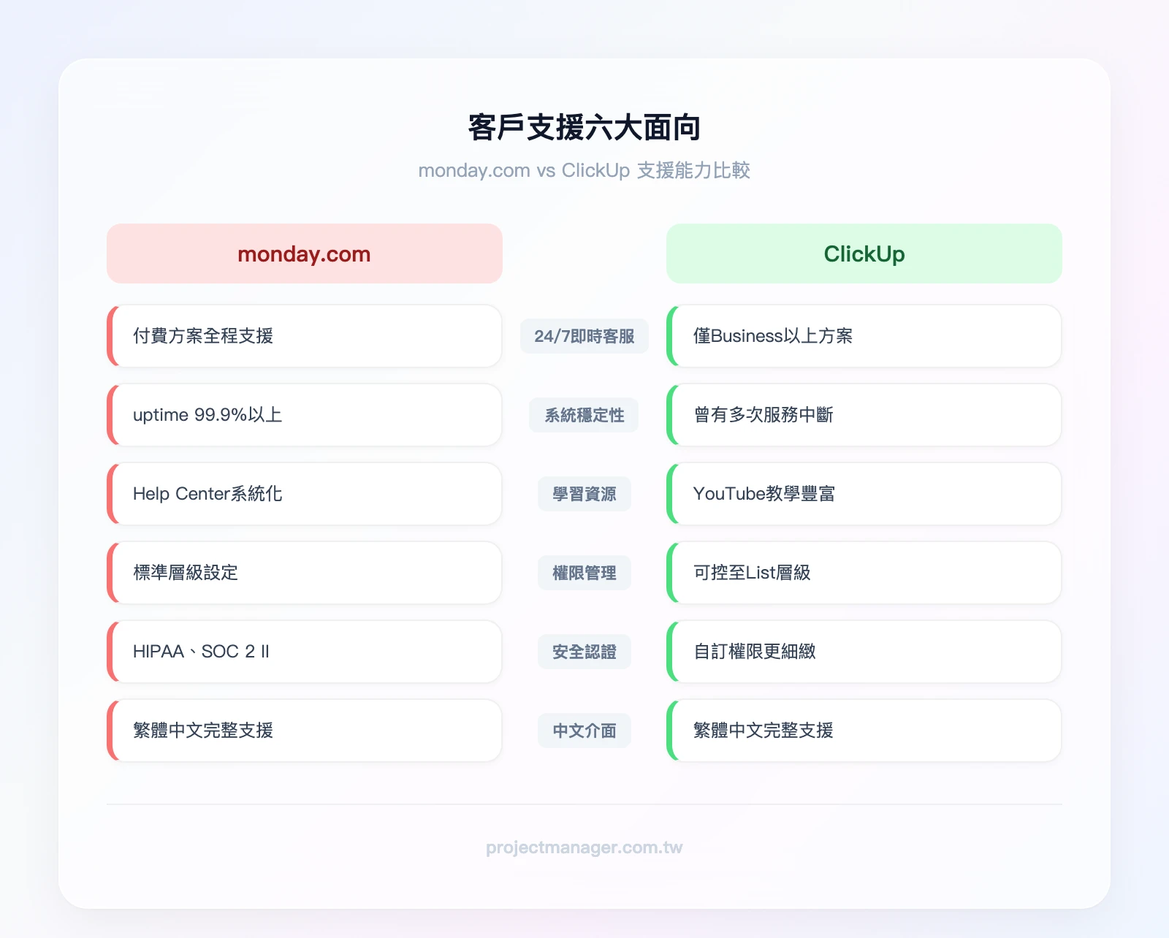Click the 安全認證 category pill
The height and width of the screenshot is (938, 1169).
point(584,652)
